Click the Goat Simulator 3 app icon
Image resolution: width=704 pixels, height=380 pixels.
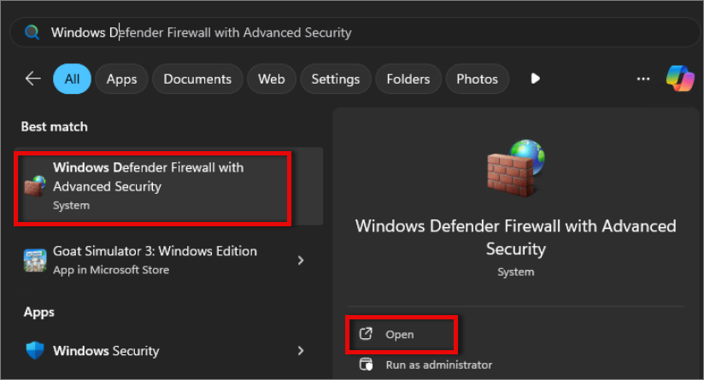click(35, 260)
